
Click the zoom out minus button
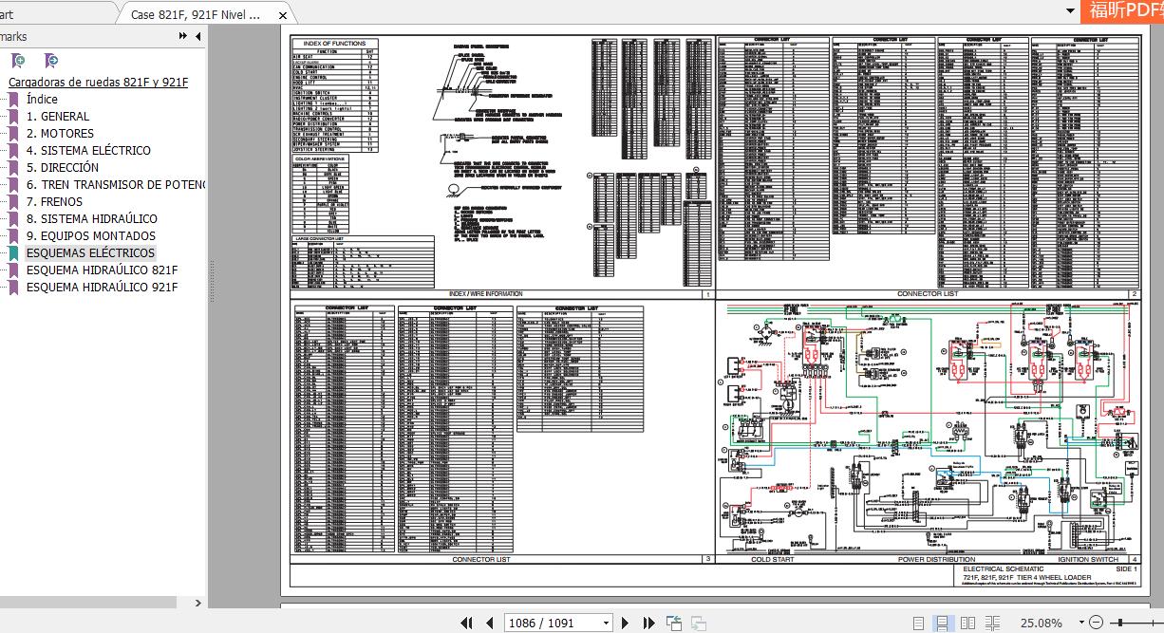[x=1096, y=623]
